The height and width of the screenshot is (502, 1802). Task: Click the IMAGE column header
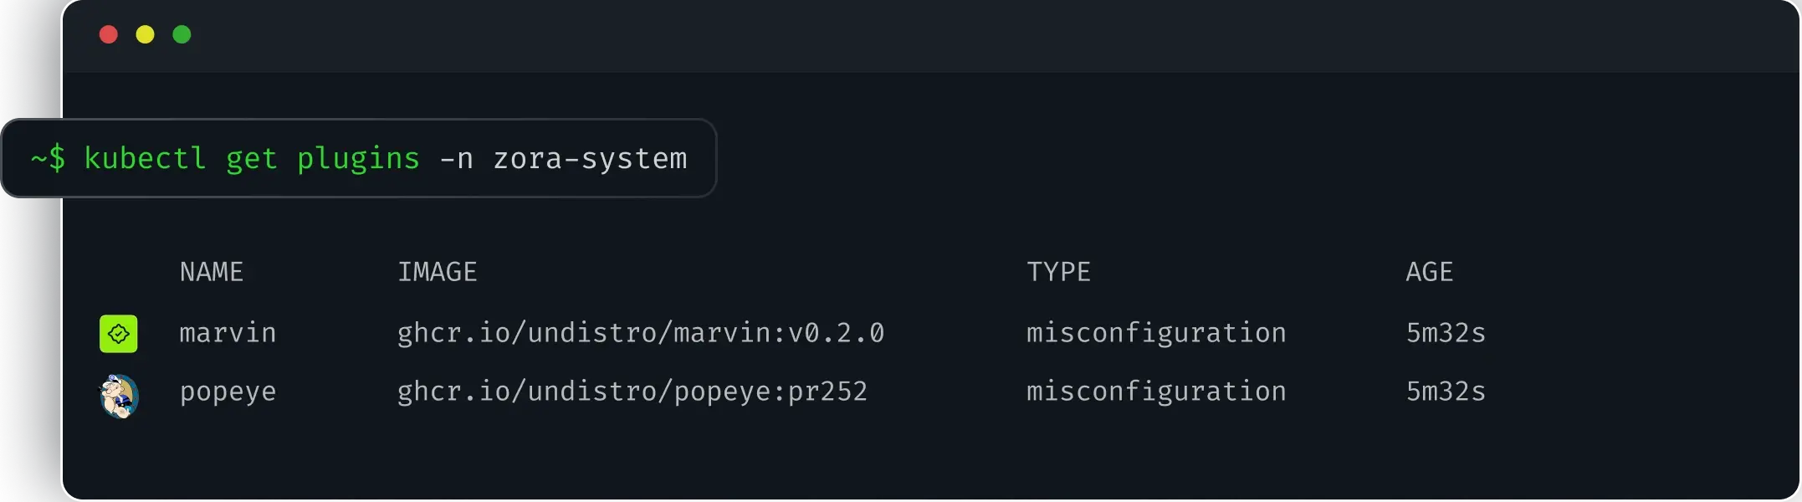[438, 272]
